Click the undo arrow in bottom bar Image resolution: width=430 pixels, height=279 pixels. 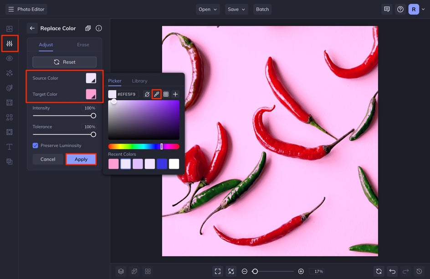tap(393, 271)
